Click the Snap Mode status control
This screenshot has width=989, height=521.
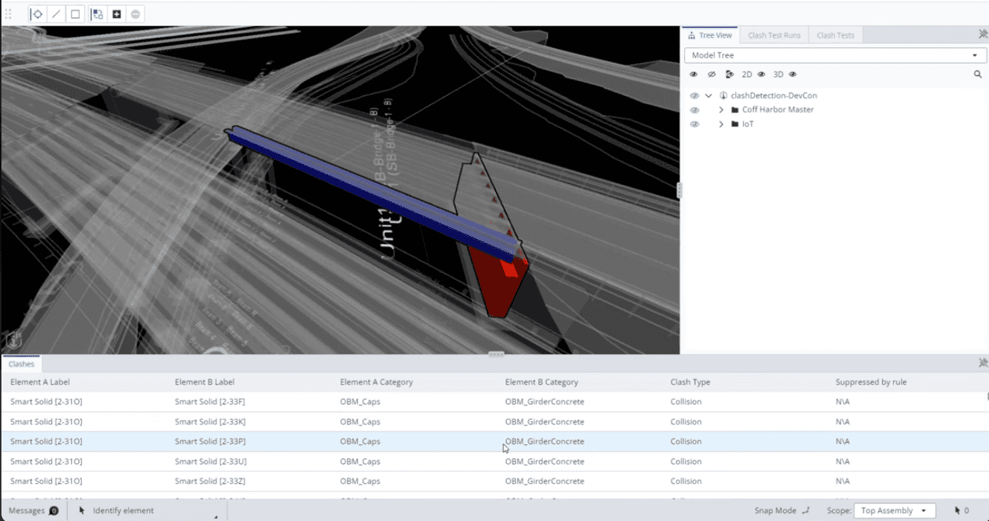pyautogui.click(x=782, y=511)
